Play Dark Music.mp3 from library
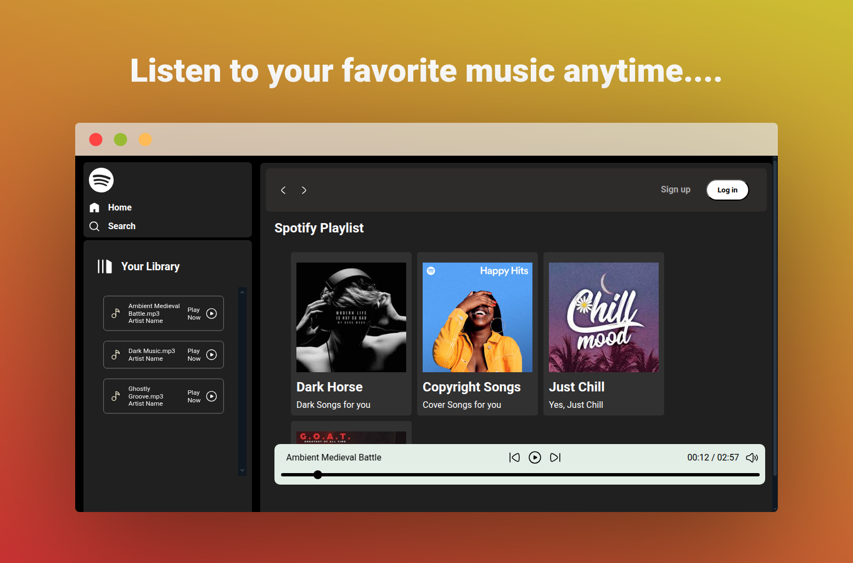Screen dimensions: 853x563 [x=211, y=355]
